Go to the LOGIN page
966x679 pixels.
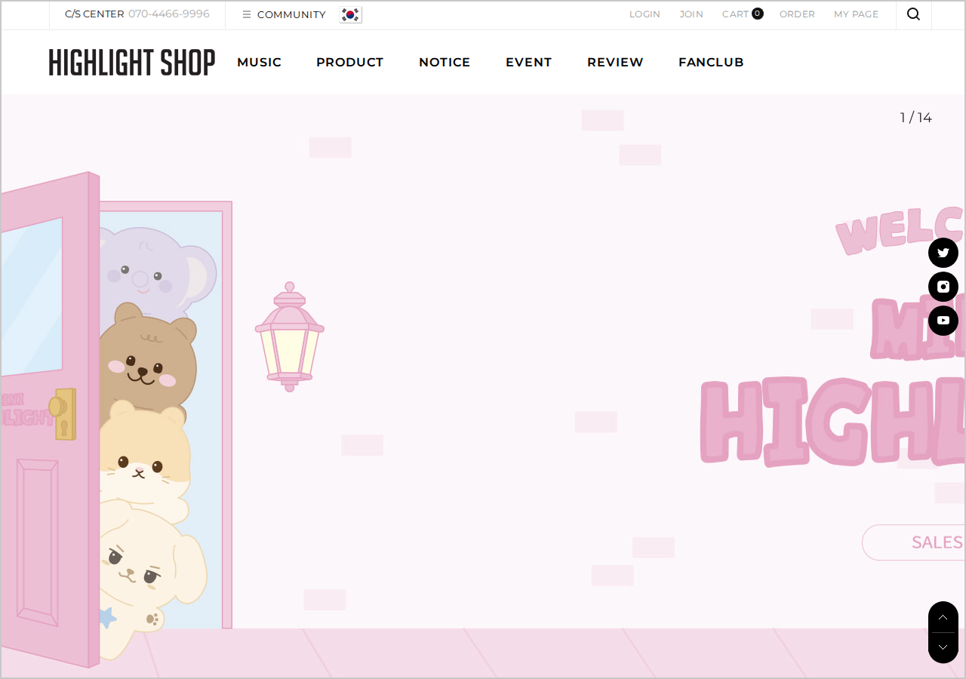click(x=645, y=14)
